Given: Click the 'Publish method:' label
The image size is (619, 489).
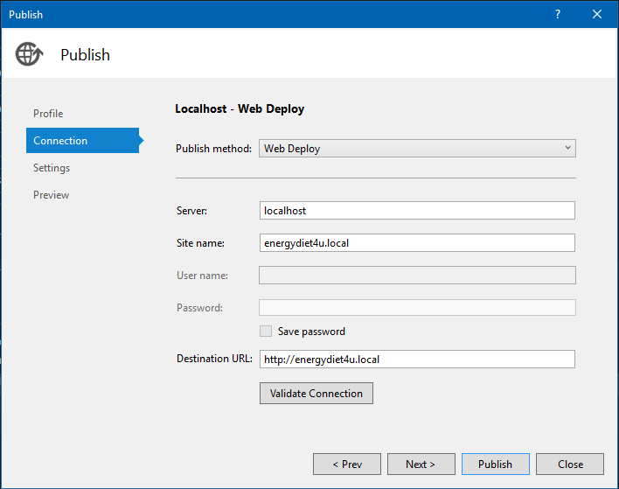Looking at the screenshot, I should tap(213, 149).
